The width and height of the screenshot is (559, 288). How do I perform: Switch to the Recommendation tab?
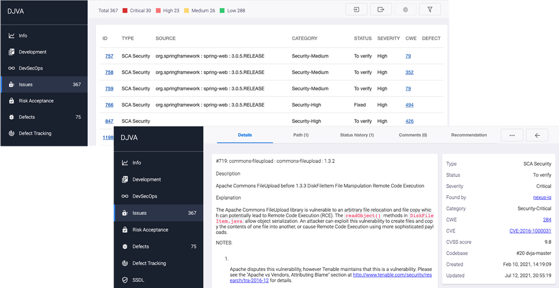tap(469, 135)
